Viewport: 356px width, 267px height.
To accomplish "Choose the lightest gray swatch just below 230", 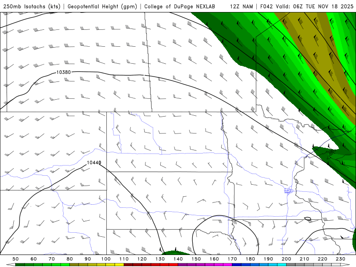I will tap(336, 264).
